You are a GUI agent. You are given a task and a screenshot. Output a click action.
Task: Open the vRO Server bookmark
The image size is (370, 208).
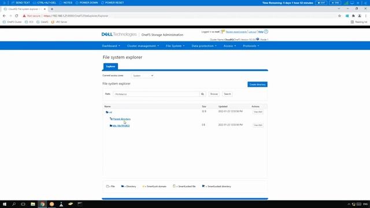(x=59, y=22)
